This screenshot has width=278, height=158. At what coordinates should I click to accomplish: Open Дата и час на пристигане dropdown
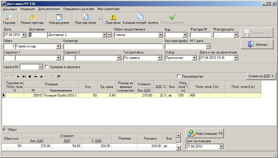pos(236,58)
